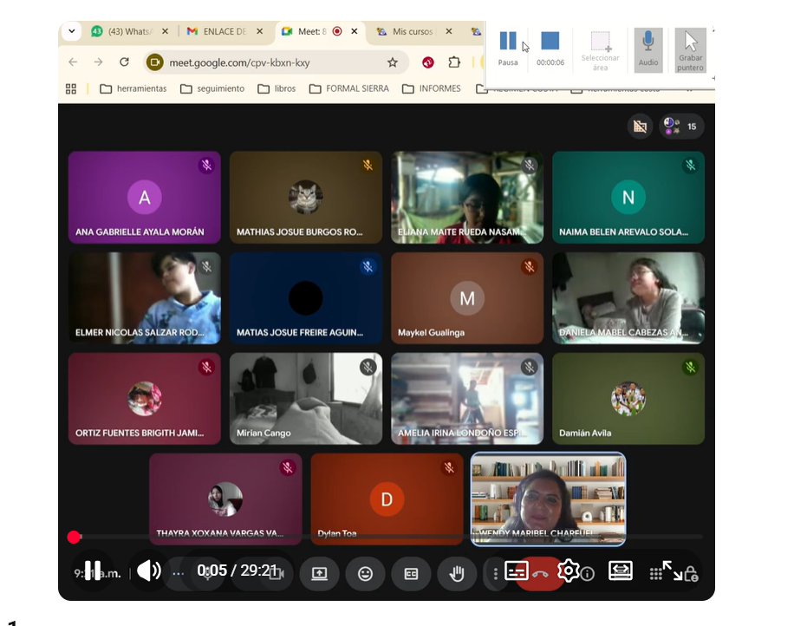Toggle video subtitles icon in player bar
The image size is (794, 626).
pos(517,571)
